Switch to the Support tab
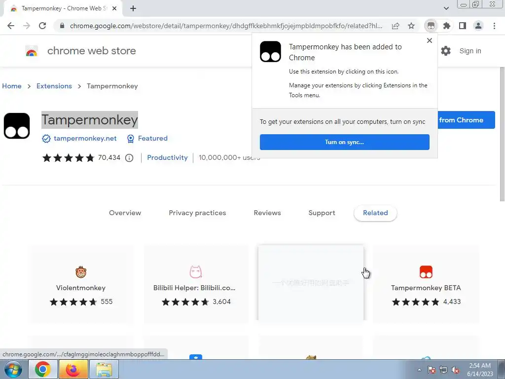 point(322,213)
